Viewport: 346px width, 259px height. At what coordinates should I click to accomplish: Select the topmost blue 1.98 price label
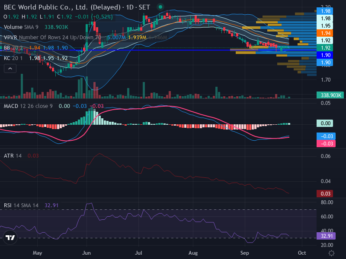pyautogui.click(x=325, y=11)
